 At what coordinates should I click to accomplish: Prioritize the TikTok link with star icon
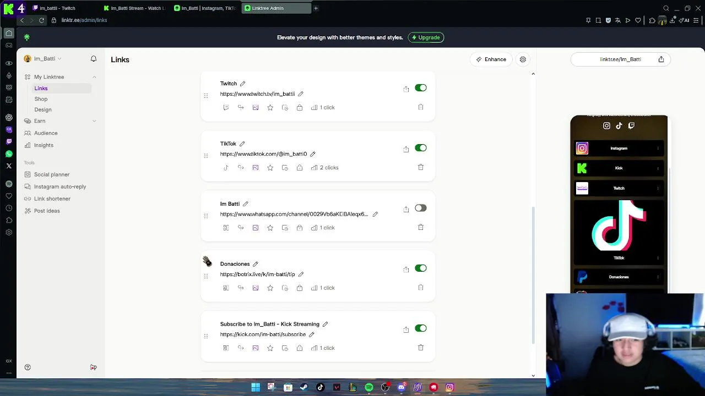point(270,168)
